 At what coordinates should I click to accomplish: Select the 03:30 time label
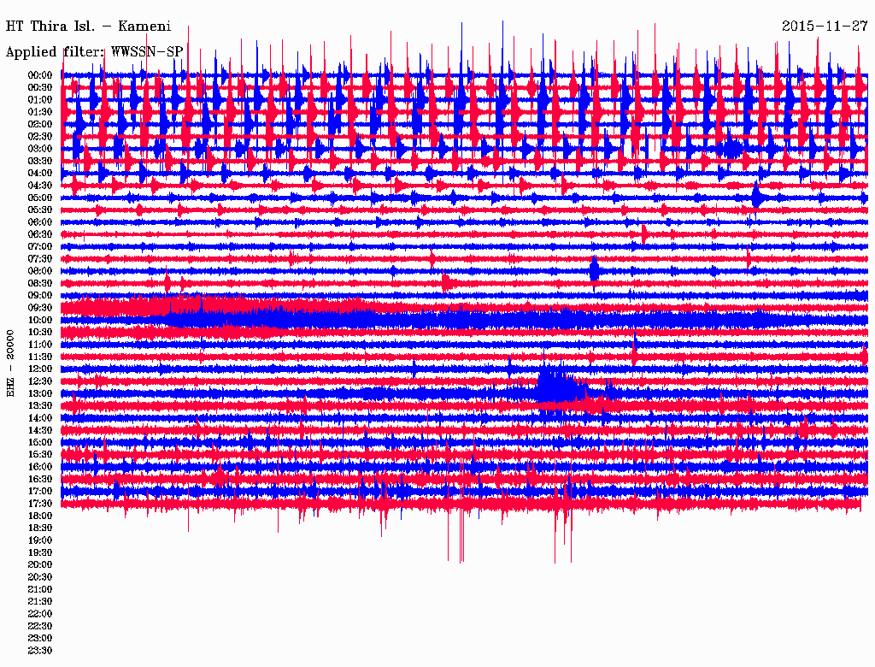click(40, 161)
